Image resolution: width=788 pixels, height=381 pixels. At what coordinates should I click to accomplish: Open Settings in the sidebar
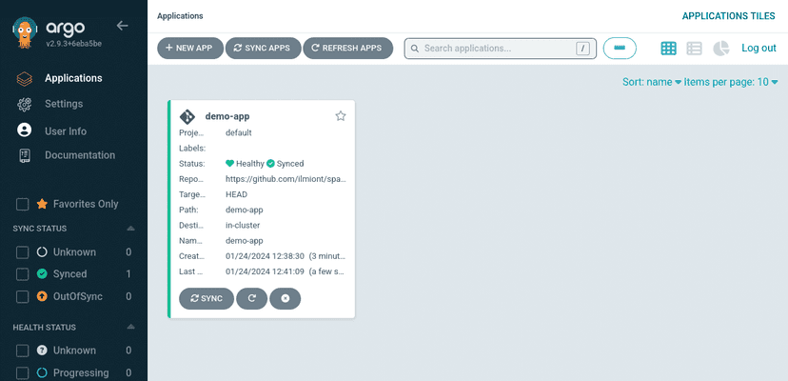click(x=63, y=104)
